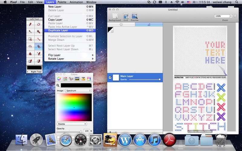Click the magnifier color picker in Colors
Image resolution: width=242 pixels, height=151 pixels.
click(x=58, y=85)
